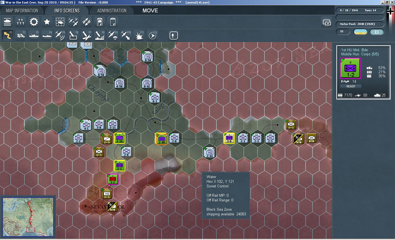
Task: Select the blue 2-5 infantry counter
Action: [270, 138]
